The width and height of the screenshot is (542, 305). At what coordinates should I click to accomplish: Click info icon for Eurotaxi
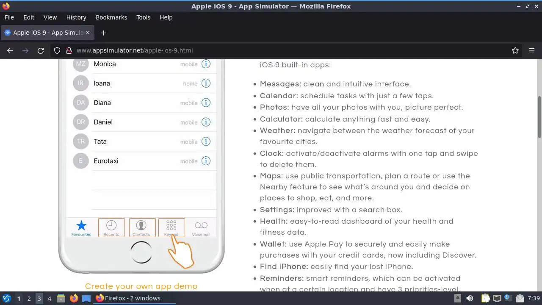206,161
